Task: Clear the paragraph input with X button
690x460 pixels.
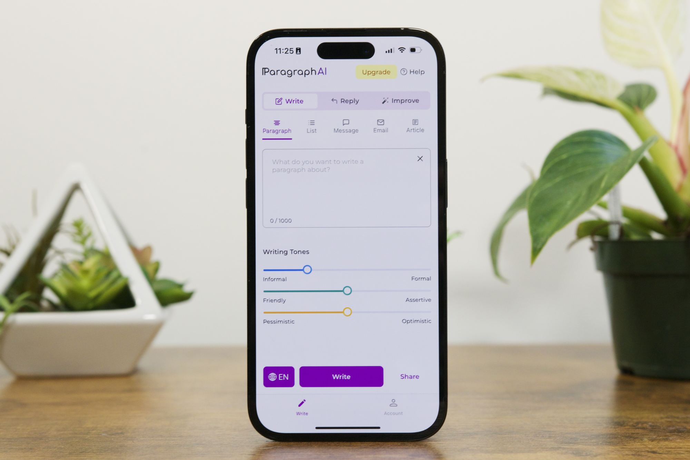Action: pyautogui.click(x=420, y=158)
